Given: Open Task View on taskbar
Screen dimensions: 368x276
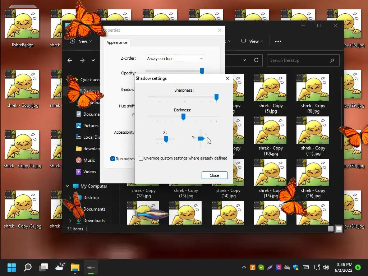Looking at the screenshot, I should pyautogui.click(x=43, y=267).
